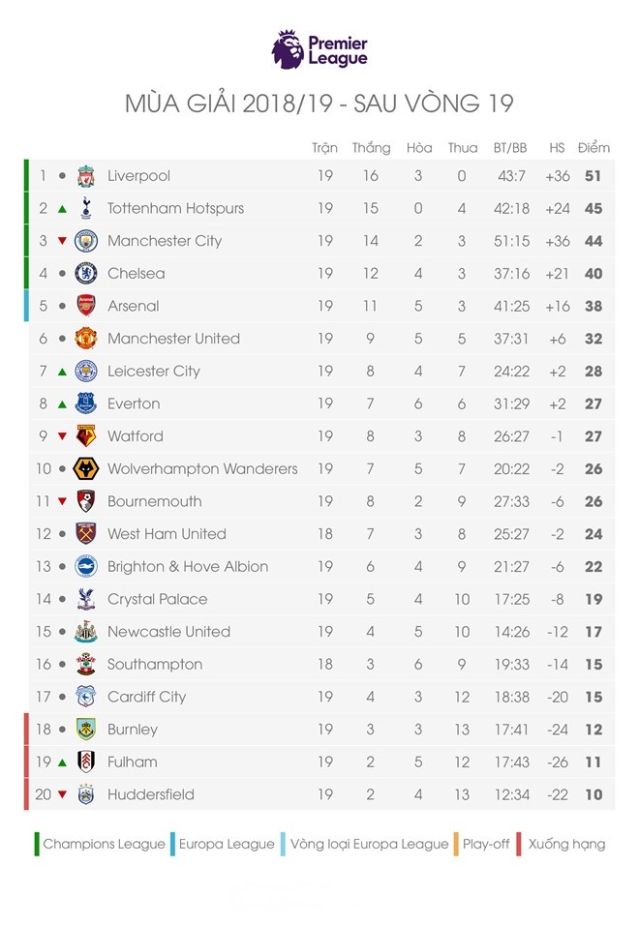Click the Manchester United team name
Viewport: 639px width, 926px height.
click(173, 339)
